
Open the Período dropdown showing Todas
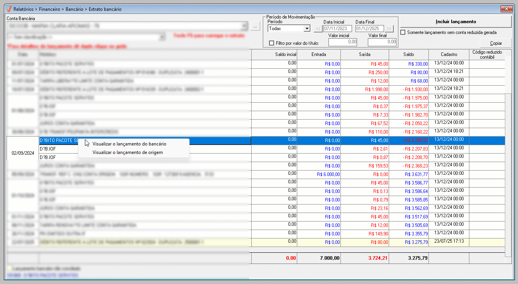pyautogui.click(x=307, y=29)
